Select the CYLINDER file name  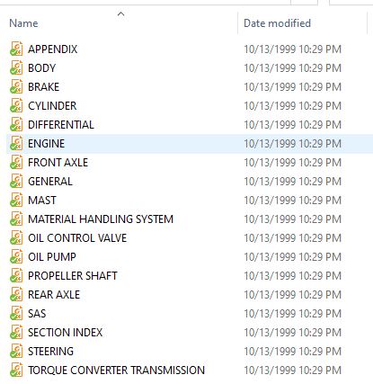[52, 106]
